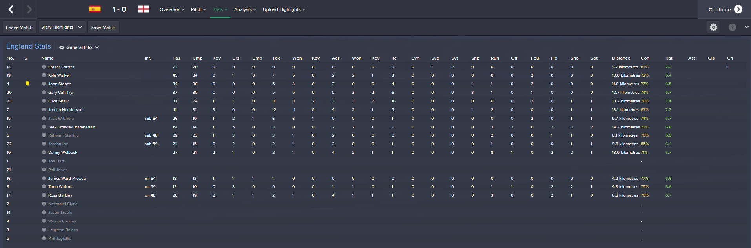Open the General Info view dropdown

79,47
